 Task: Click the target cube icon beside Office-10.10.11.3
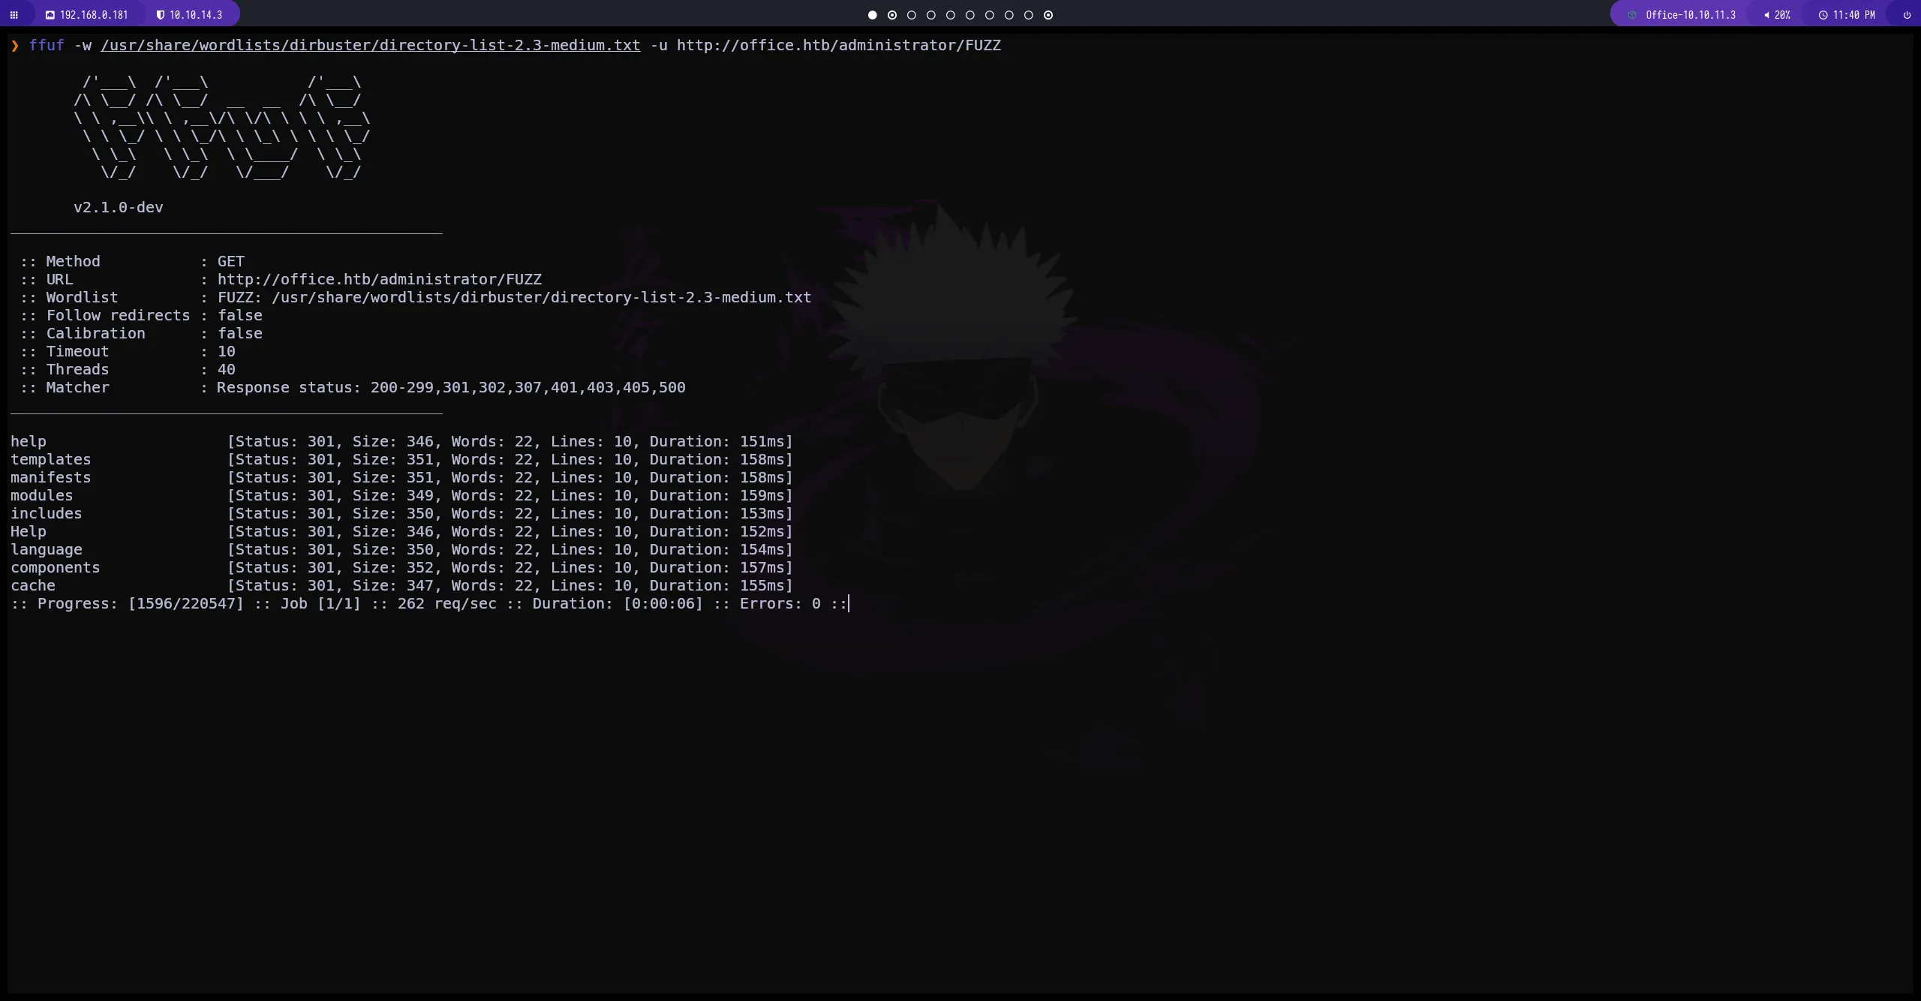click(x=1632, y=15)
